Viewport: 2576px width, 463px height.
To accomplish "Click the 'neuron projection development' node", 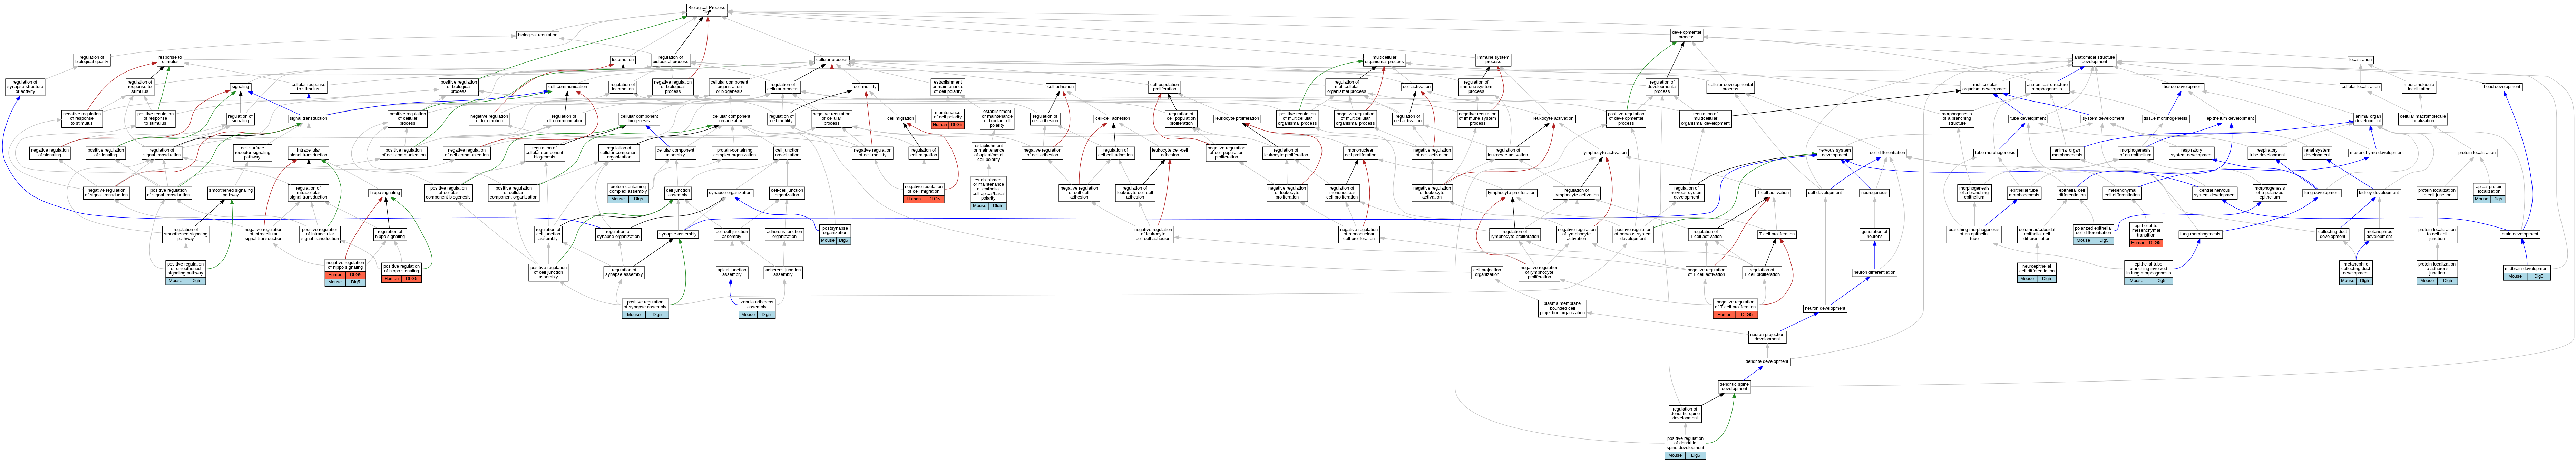I will click(1767, 337).
